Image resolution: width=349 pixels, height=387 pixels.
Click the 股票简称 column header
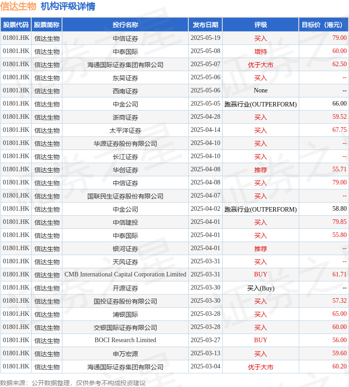click(x=47, y=24)
